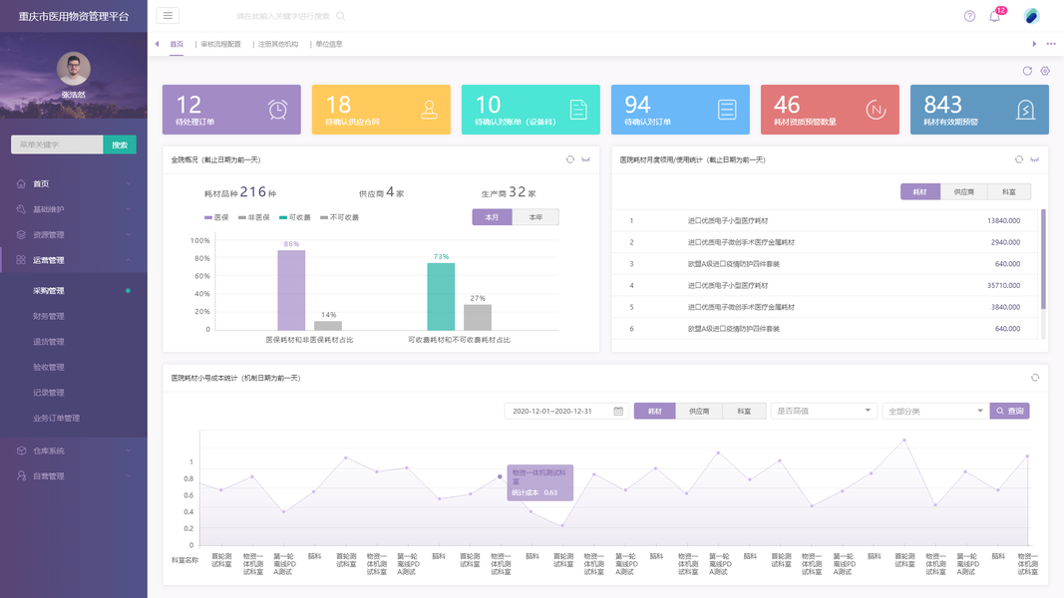The width and height of the screenshot is (1064, 598).
Task: Refresh the 医院耗材小号成本统计 panel
Action: (x=1035, y=378)
